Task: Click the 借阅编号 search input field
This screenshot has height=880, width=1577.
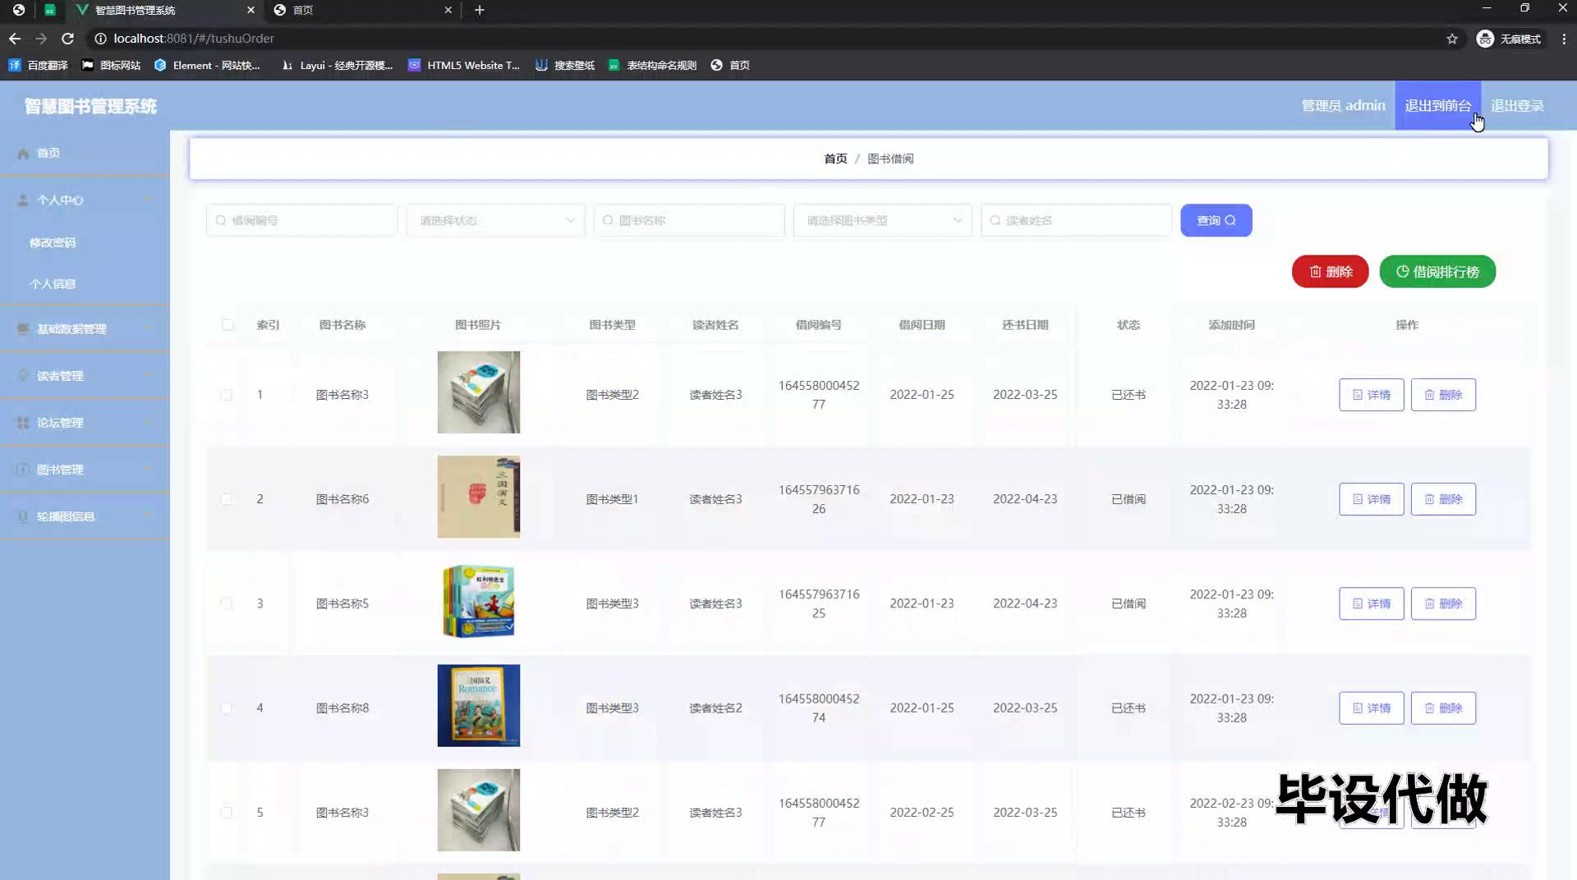Action: pyautogui.click(x=301, y=221)
